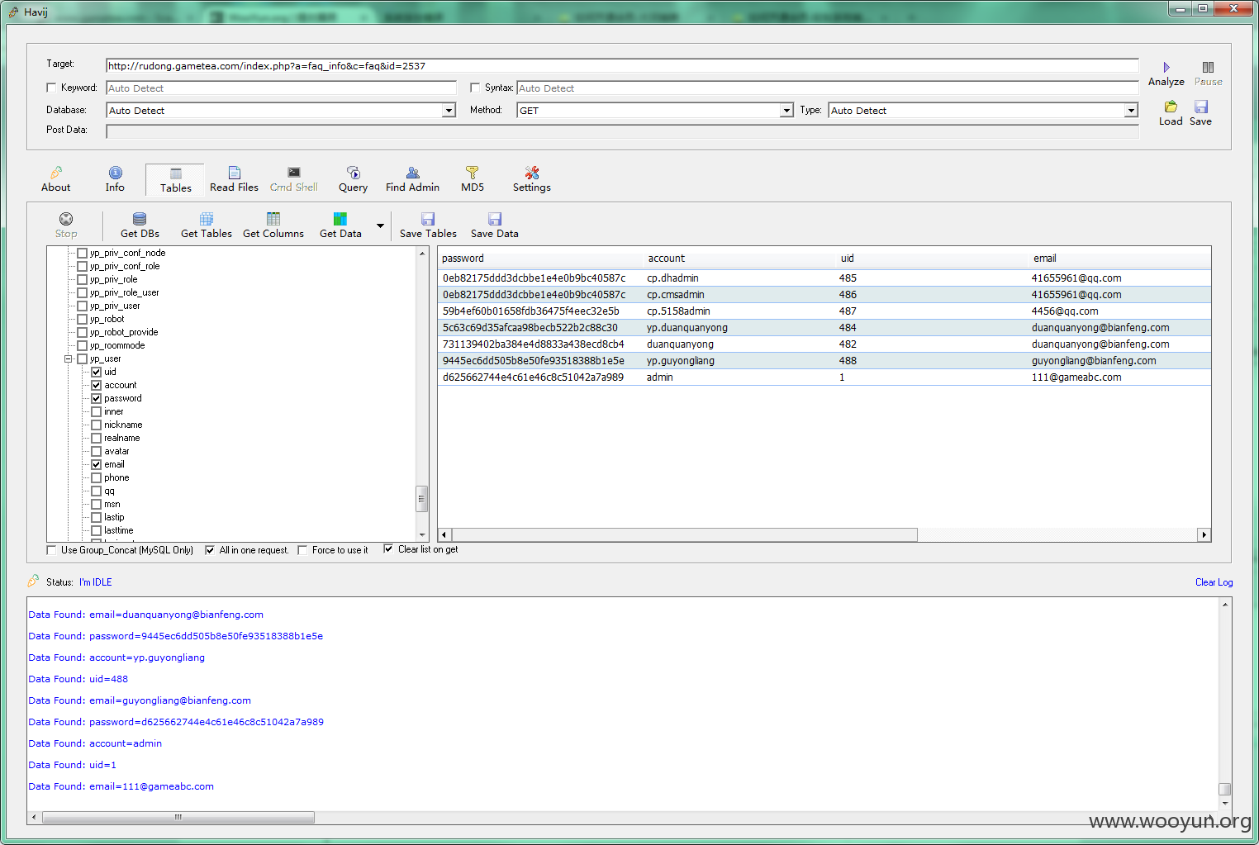Select the cp.dhadmin account row
Image resolution: width=1259 pixels, height=845 pixels.
click(x=824, y=278)
